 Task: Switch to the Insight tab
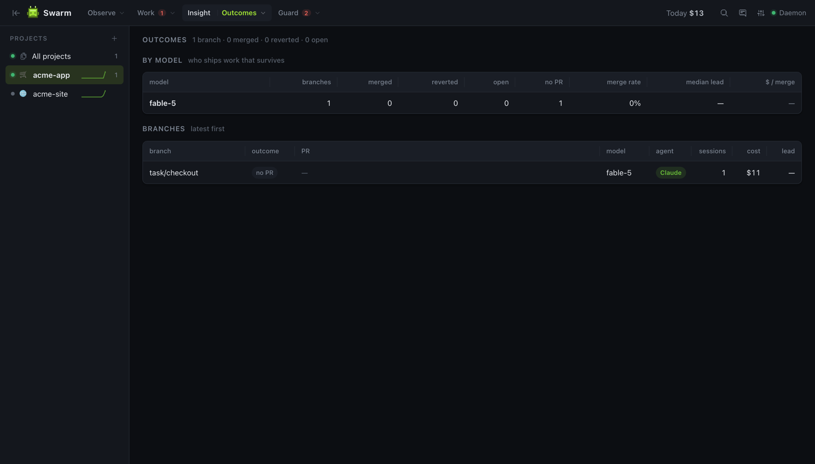199,13
